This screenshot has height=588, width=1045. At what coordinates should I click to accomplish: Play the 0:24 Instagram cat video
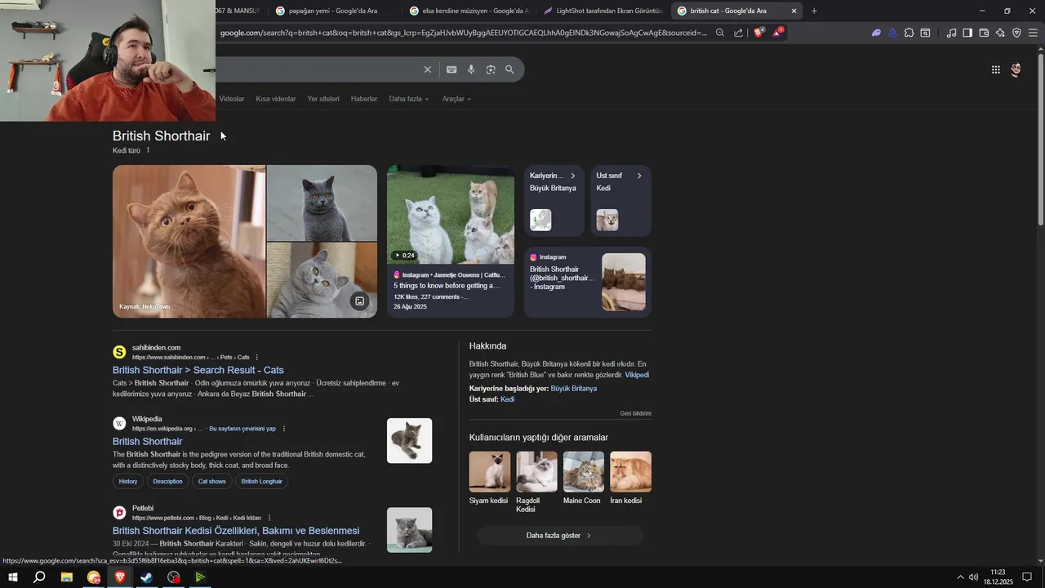click(451, 214)
